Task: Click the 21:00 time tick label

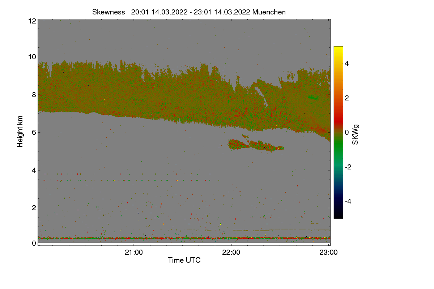Action: (134, 252)
